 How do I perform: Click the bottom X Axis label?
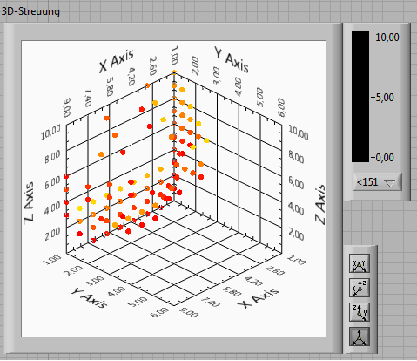coord(258,298)
